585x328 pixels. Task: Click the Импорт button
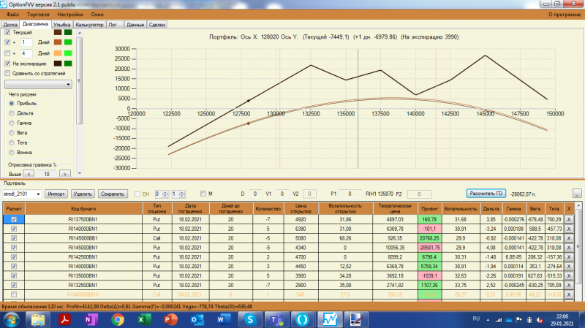(x=56, y=194)
